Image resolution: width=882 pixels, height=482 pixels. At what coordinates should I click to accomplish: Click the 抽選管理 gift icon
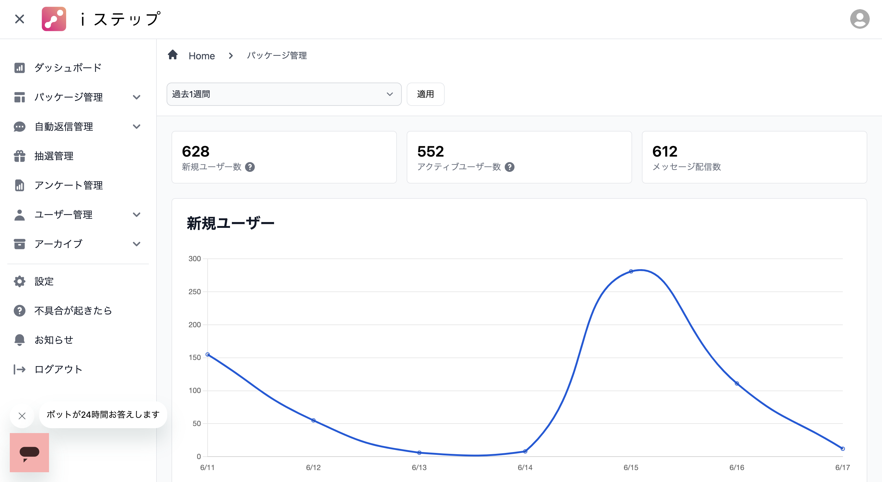(x=20, y=156)
